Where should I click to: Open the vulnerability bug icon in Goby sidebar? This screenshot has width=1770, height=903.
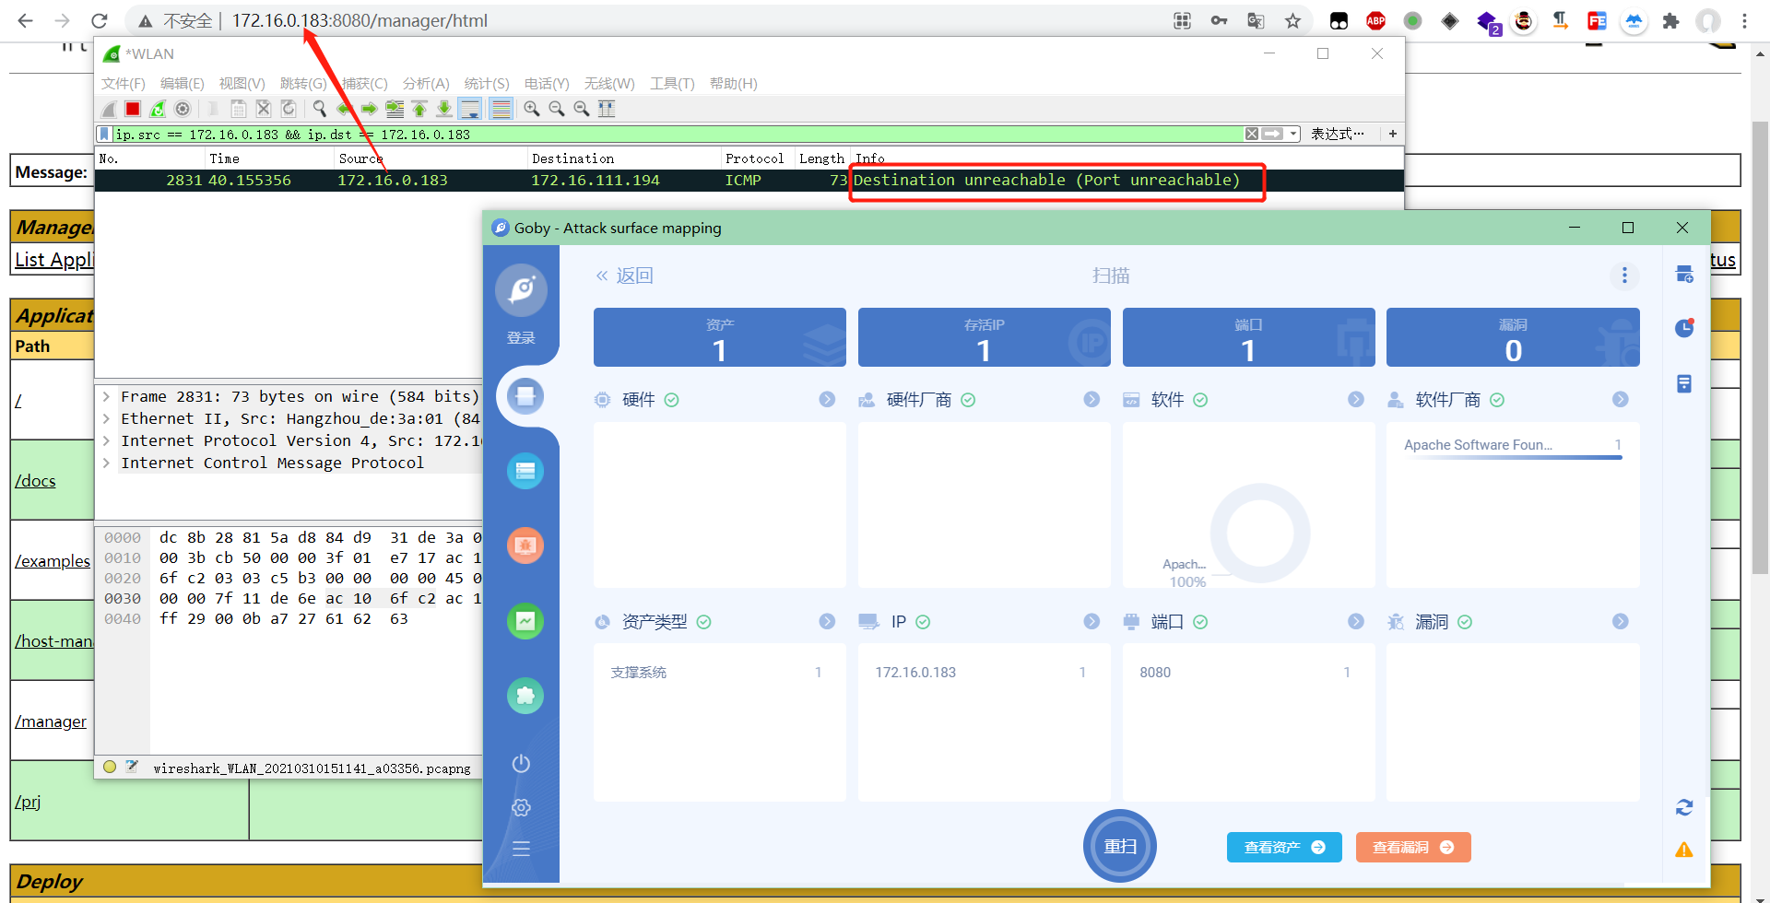(x=525, y=545)
